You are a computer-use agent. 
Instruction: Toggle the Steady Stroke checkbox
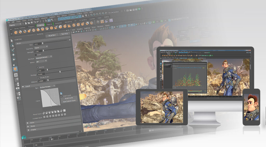point(39,78)
